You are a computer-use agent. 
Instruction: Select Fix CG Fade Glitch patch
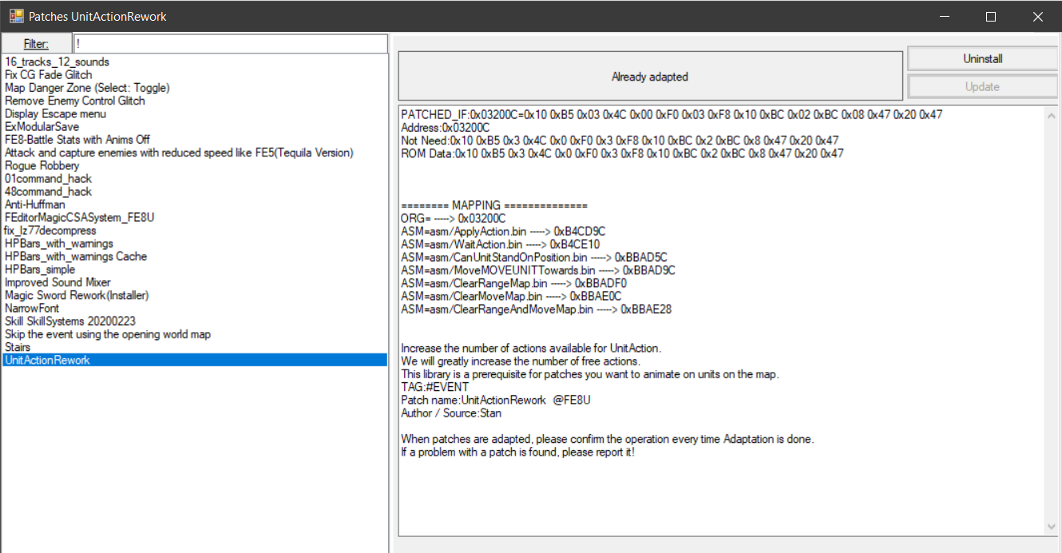[x=49, y=75]
